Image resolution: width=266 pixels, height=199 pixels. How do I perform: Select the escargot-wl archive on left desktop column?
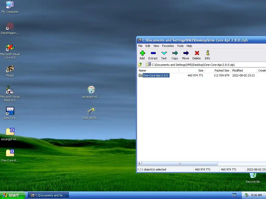pyautogui.click(x=10, y=134)
